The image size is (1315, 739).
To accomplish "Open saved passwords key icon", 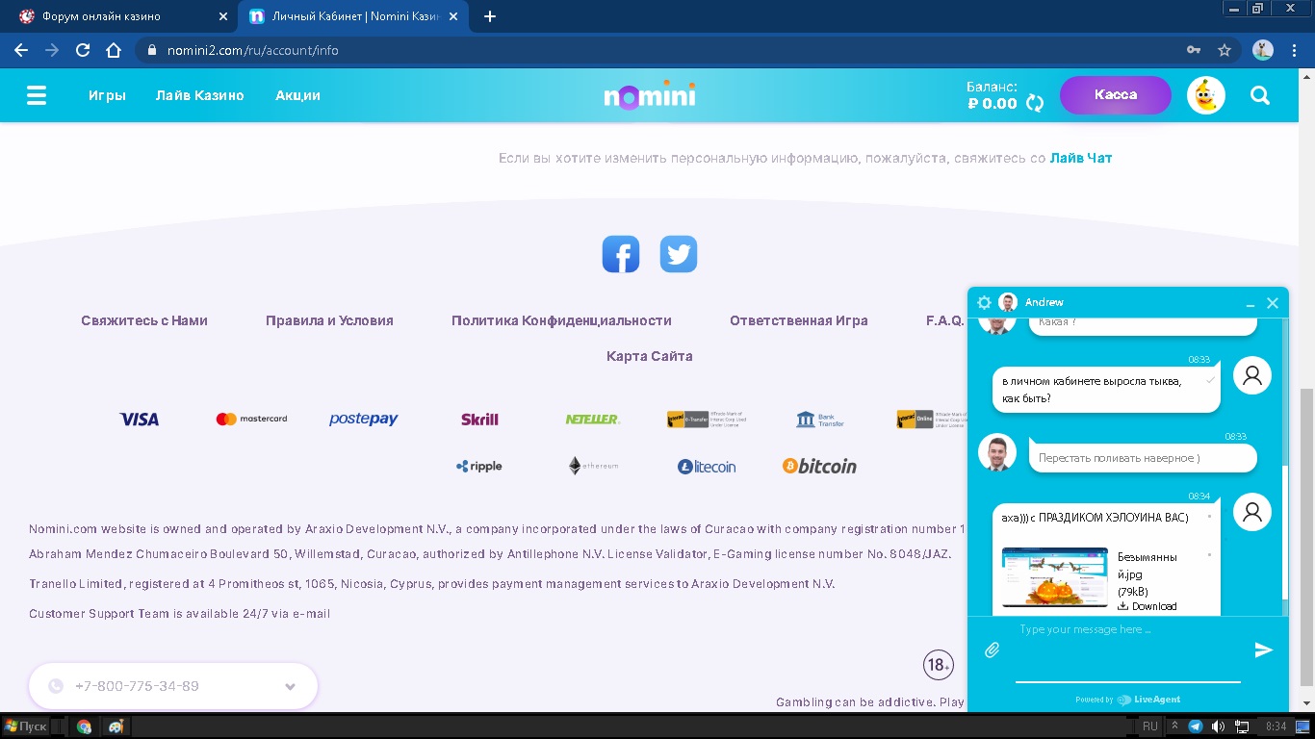I will (x=1194, y=50).
